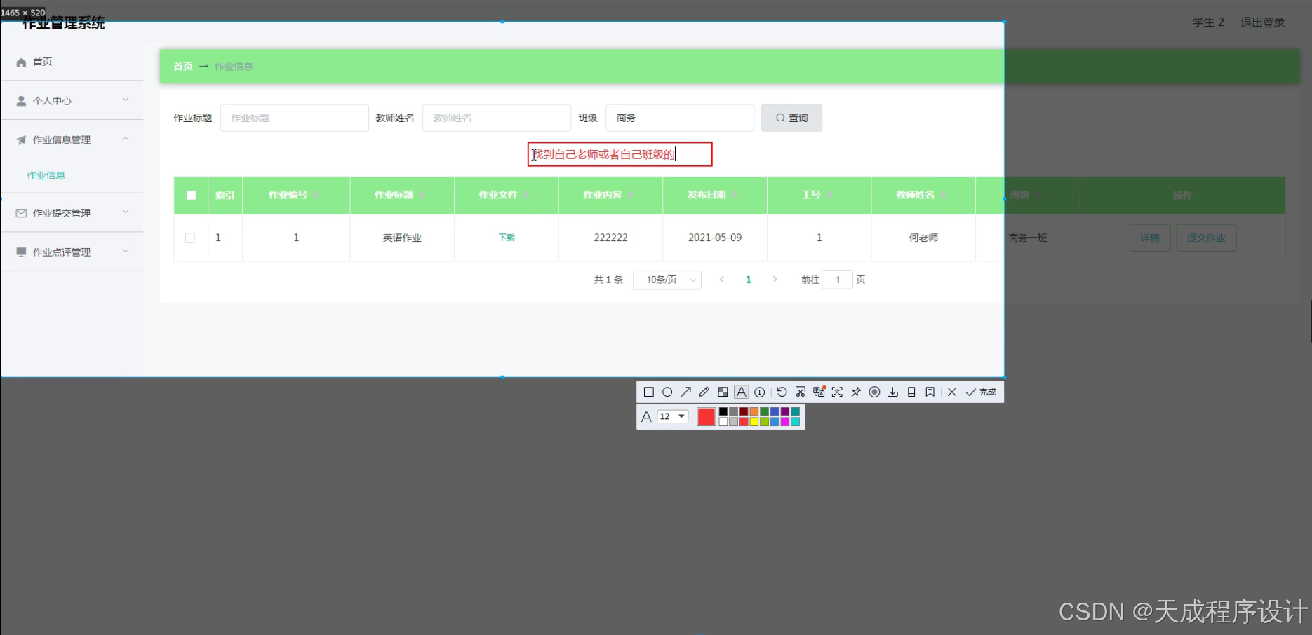Click the 商务一班 class cell

click(1028, 238)
